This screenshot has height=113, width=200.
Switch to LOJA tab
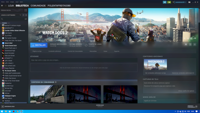11,6
